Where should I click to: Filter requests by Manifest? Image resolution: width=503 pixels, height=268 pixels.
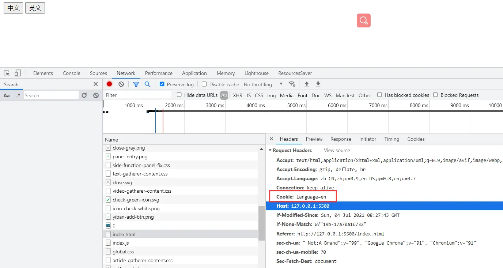pyautogui.click(x=345, y=95)
